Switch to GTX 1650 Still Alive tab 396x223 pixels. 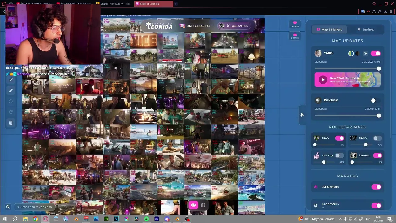(x=74, y=4)
